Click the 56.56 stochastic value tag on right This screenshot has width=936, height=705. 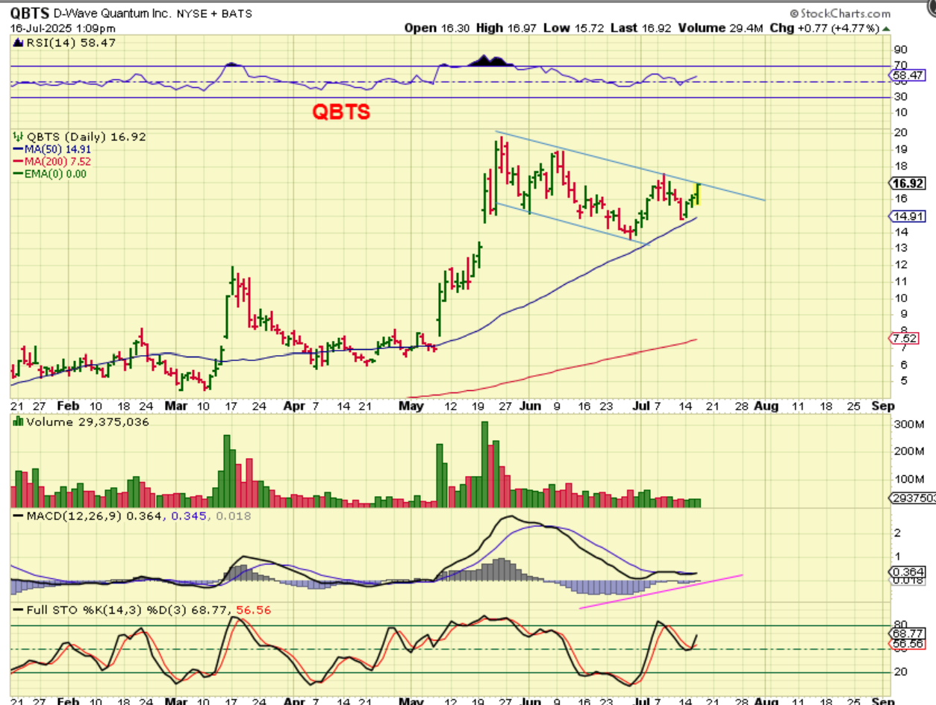[x=906, y=643]
